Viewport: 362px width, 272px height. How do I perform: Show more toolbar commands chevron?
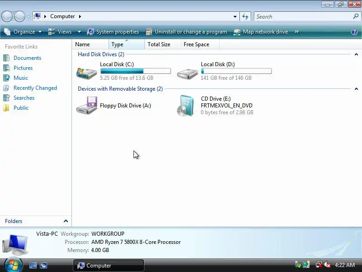297,31
